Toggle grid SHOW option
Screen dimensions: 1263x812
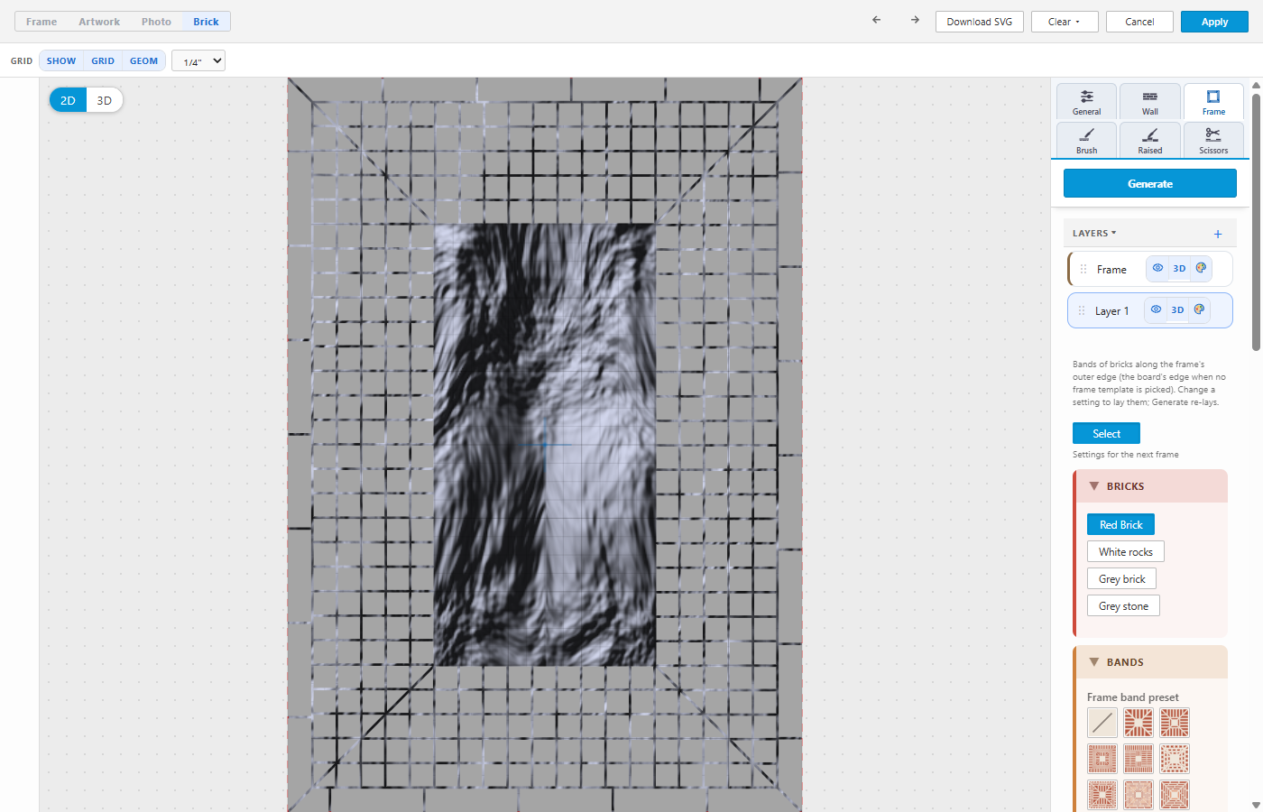tap(61, 60)
